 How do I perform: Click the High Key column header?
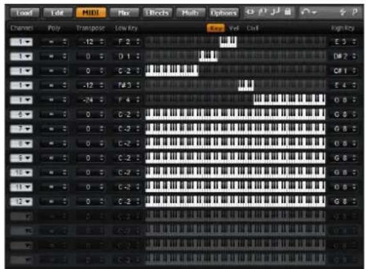(x=343, y=28)
